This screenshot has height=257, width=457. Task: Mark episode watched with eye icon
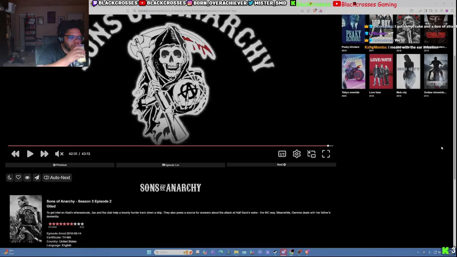point(27,177)
